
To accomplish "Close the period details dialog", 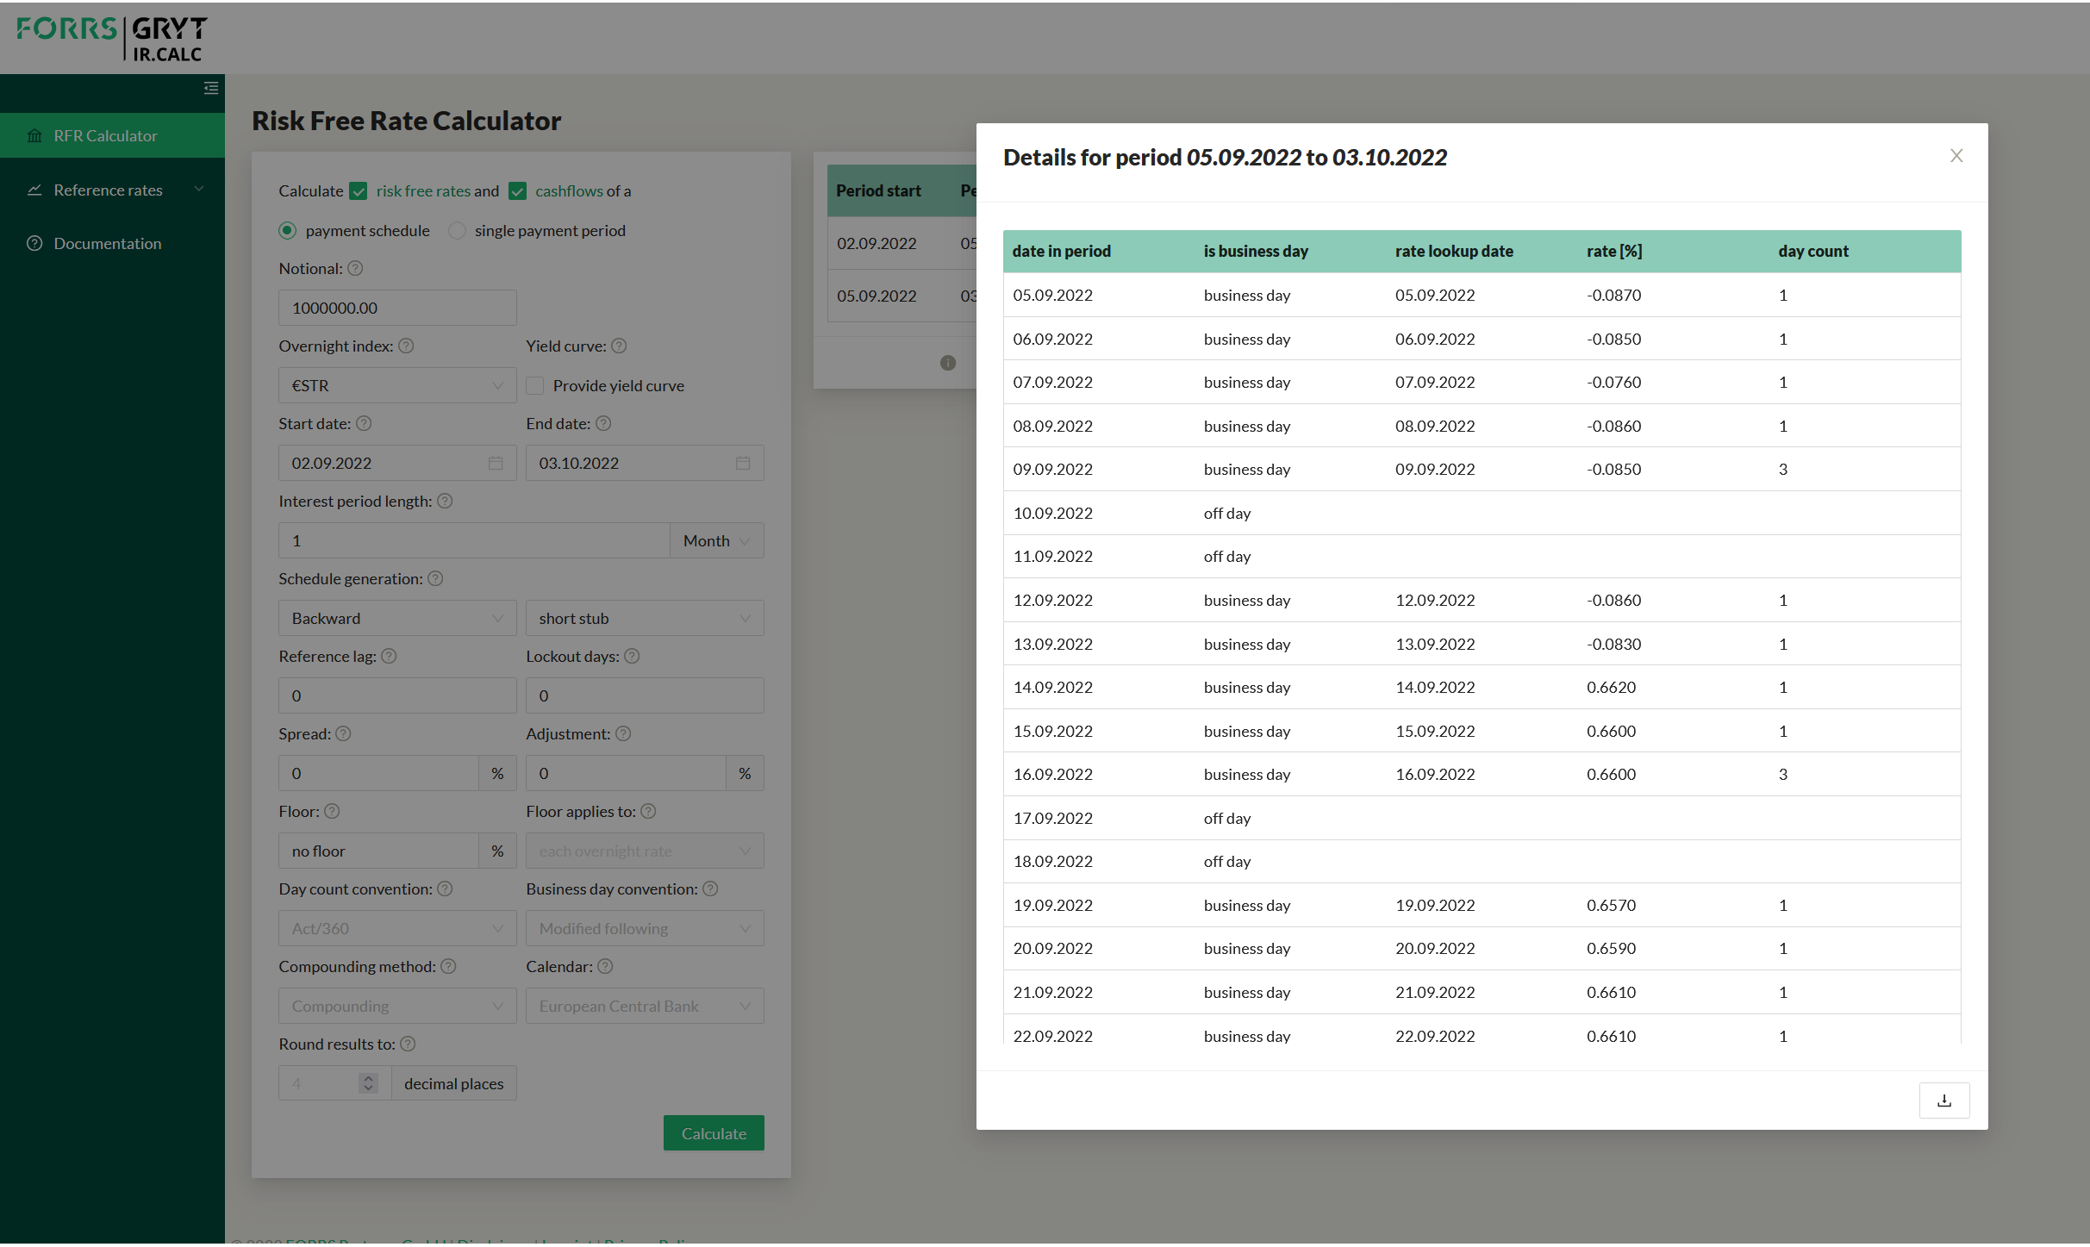I will 1956,156.
